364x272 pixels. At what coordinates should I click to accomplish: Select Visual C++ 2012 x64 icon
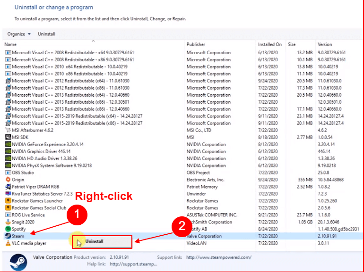8,81
